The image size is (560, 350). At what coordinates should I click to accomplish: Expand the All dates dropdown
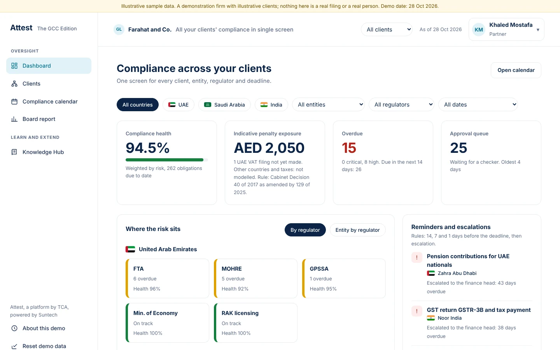click(478, 105)
